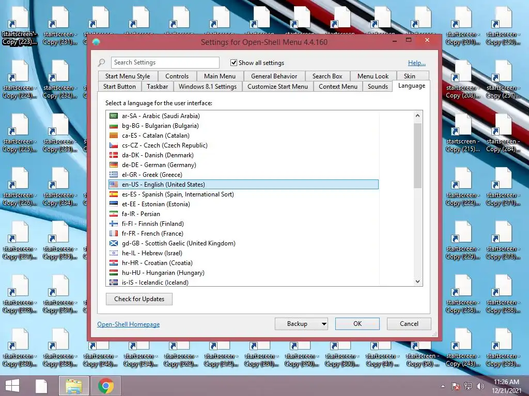Image resolution: width=529 pixels, height=396 pixels.
Task: Click the Catalan flag icon
Action: click(x=114, y=136)
